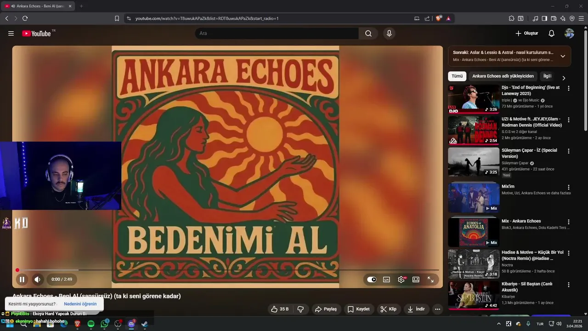The width and height of the screenshot is (588, 331).
Task: Open browser main menu icon
Action: pos(581,18)
